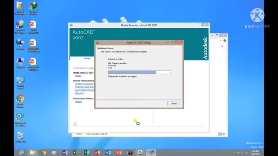Switch to the AutoCAD setup installer taskbar icon

coord(151,153)
